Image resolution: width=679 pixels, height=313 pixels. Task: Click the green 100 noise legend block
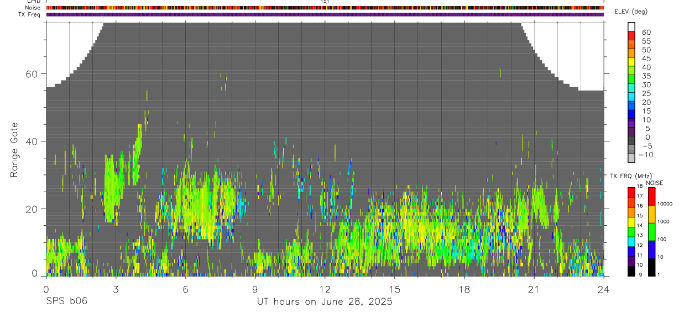(x=651, y=232)
